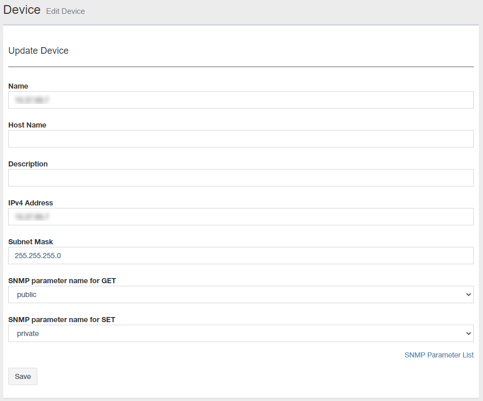Click the 'Name' field label
Screen dimensions: 483x401
(18, 86)
